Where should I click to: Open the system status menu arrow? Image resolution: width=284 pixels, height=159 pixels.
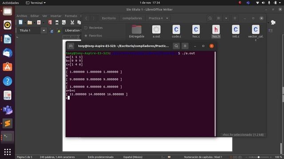coord(280,3)
